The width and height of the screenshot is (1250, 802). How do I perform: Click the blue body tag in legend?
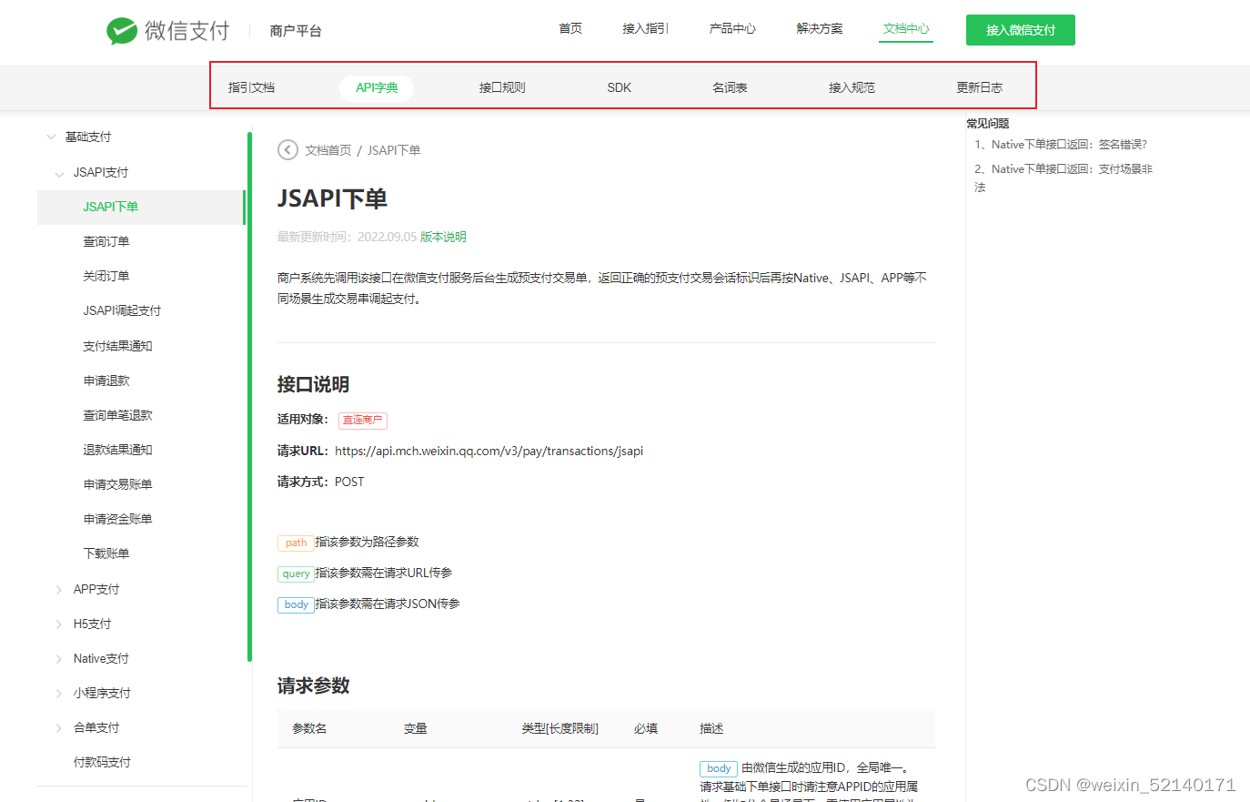[296, 604]
